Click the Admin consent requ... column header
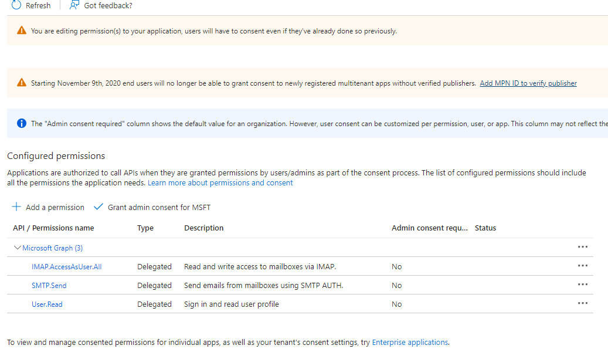 [x=430, y=228]
